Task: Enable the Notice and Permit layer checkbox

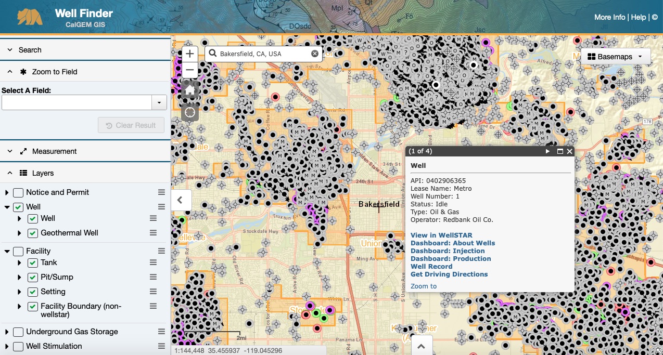Action: (18, 192)
